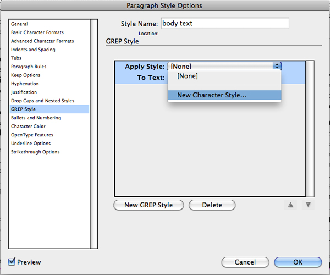
Task: Choose New Character Style... option
Action: pyautogui.click(x=224, y=95)
